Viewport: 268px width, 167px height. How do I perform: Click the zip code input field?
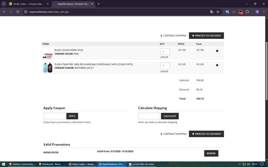click(x=149, y=116)
